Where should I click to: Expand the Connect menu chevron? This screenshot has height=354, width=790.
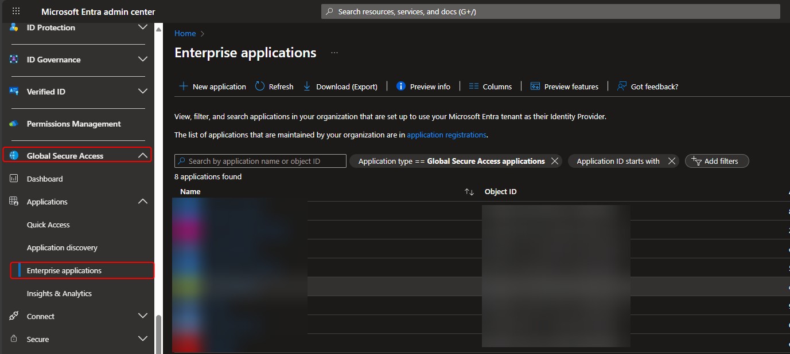pos(143,316)
